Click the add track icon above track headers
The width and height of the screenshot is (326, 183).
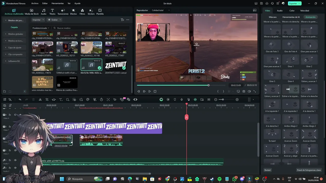[x=5, y=105]
